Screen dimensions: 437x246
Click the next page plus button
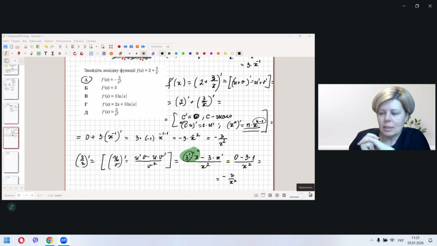pyautogui.click(x=32, y=195)
